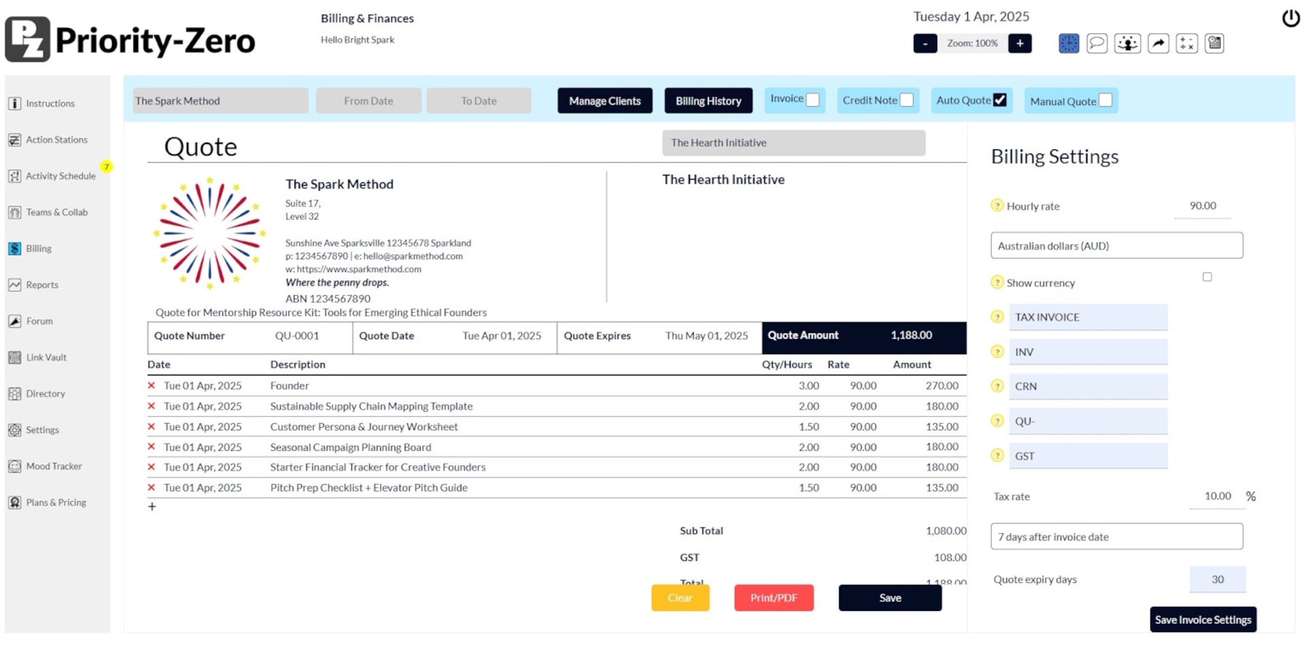Screen dimensions: 1303x651
Task: Enable the Show currency checkbox
Action: (x=1207, y=277)
